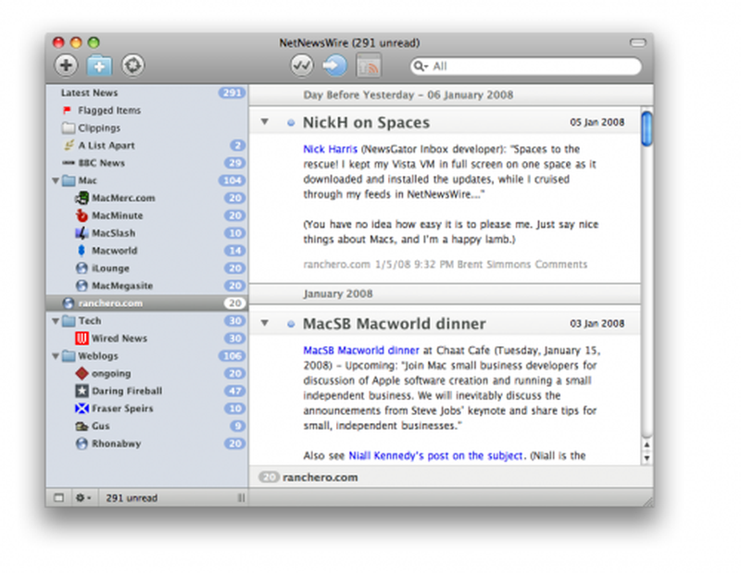
Task: Open the search magnifier scope menu
Action: (x=421, y=66)
